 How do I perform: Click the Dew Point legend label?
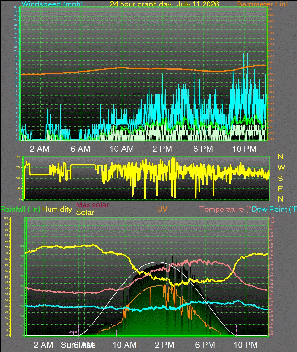pyautogui.click(x=274, y=210)
